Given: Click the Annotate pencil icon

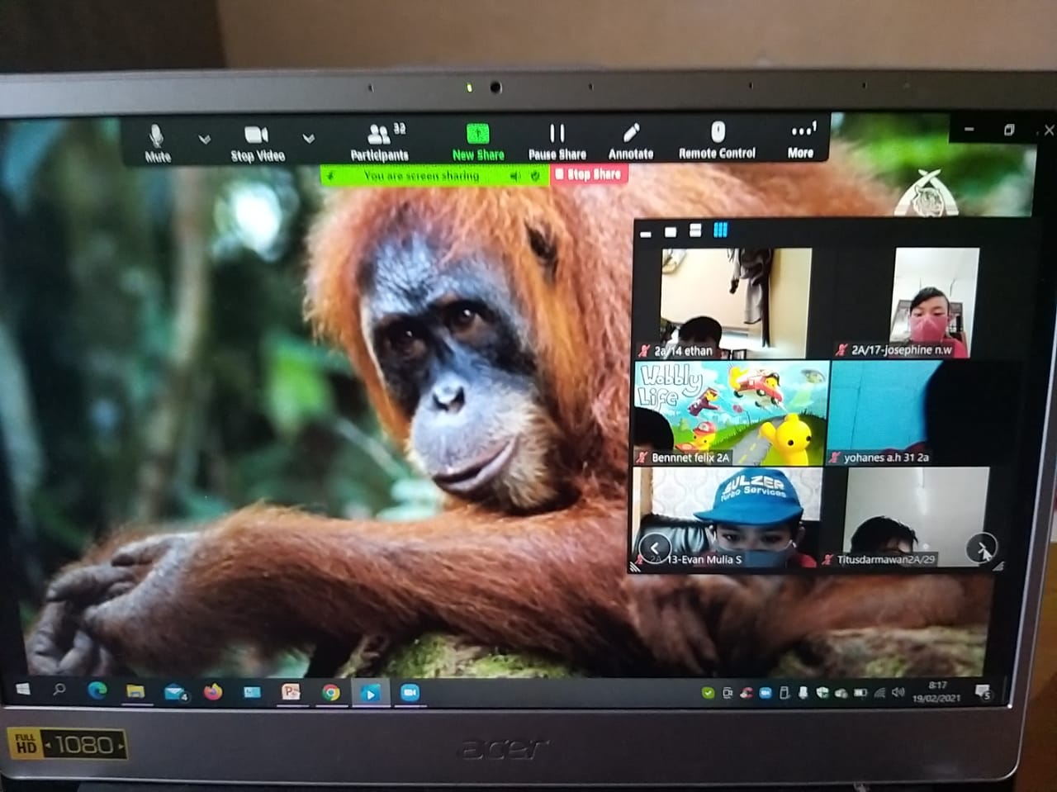Looking at the screenshot, I should pos(631,141).
